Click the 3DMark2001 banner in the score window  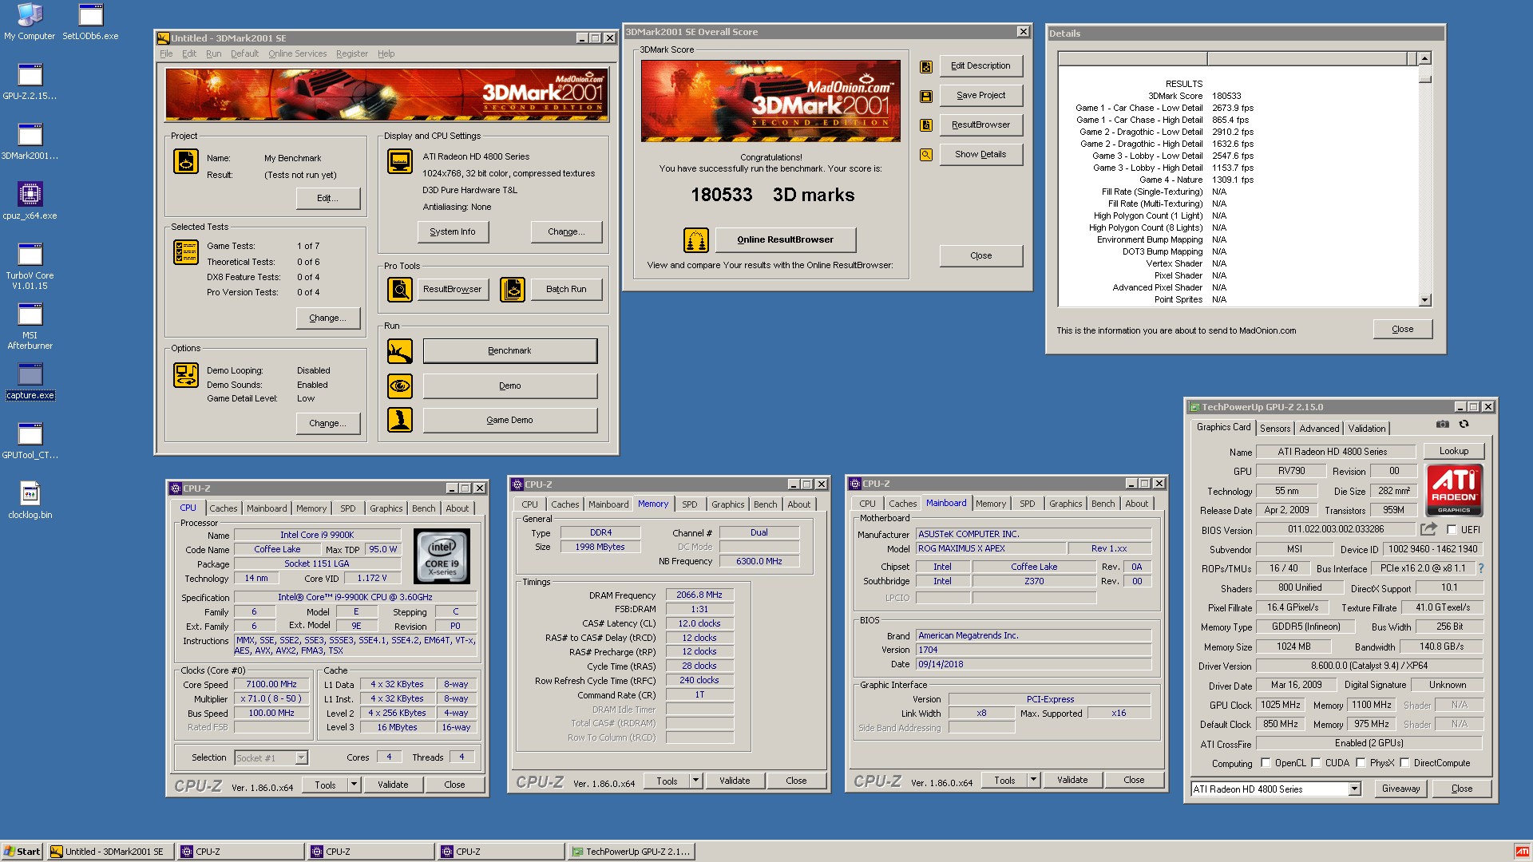(770, 101)
